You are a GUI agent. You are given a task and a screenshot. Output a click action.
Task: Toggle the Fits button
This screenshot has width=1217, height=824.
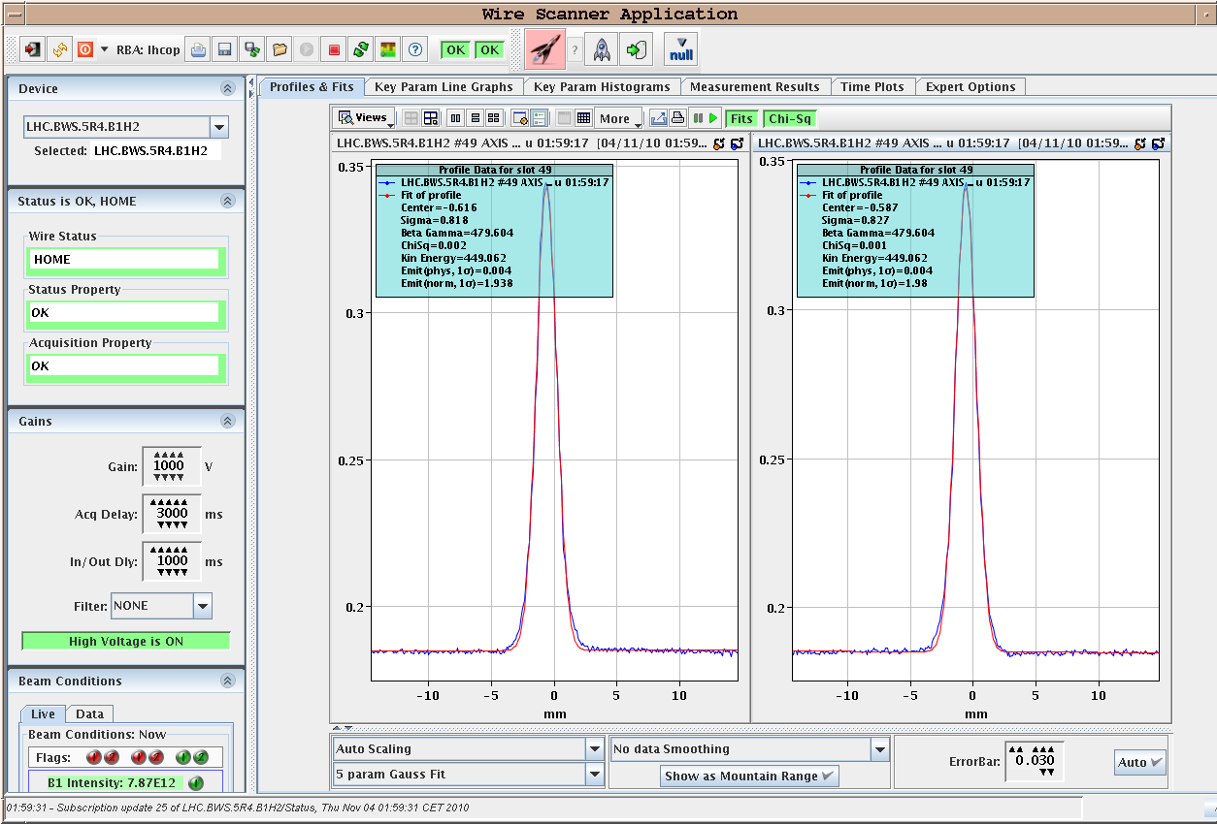[x=741, y=118]
